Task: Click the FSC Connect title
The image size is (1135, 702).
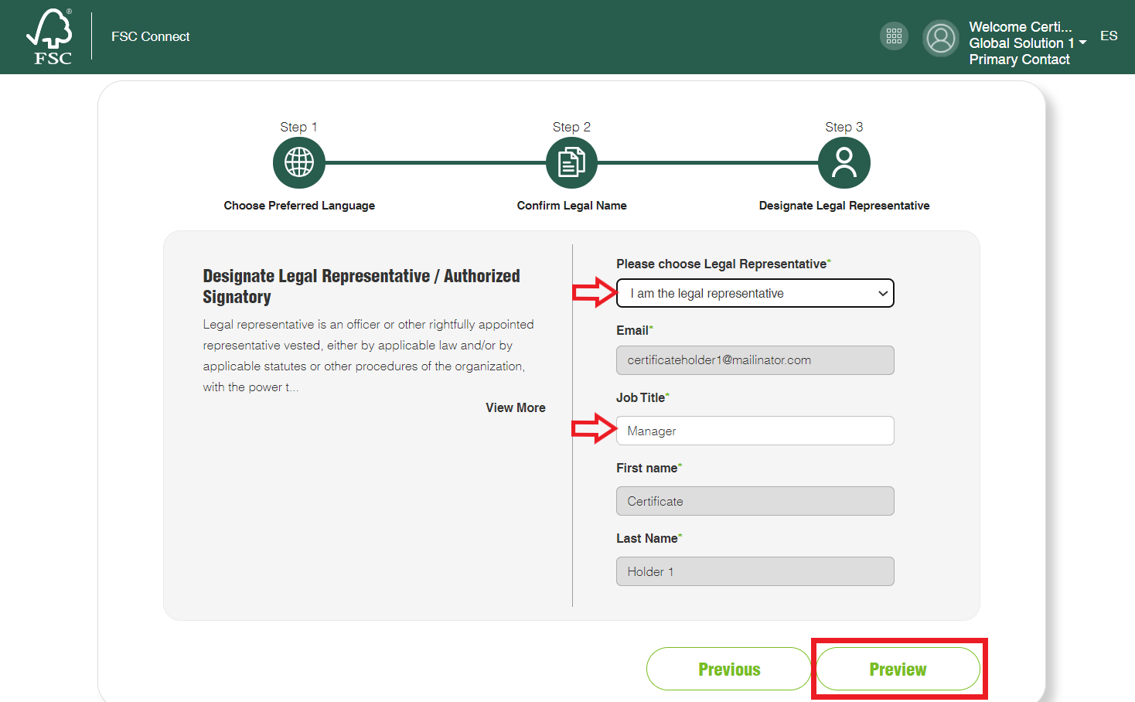Action: tap(150, 36)
